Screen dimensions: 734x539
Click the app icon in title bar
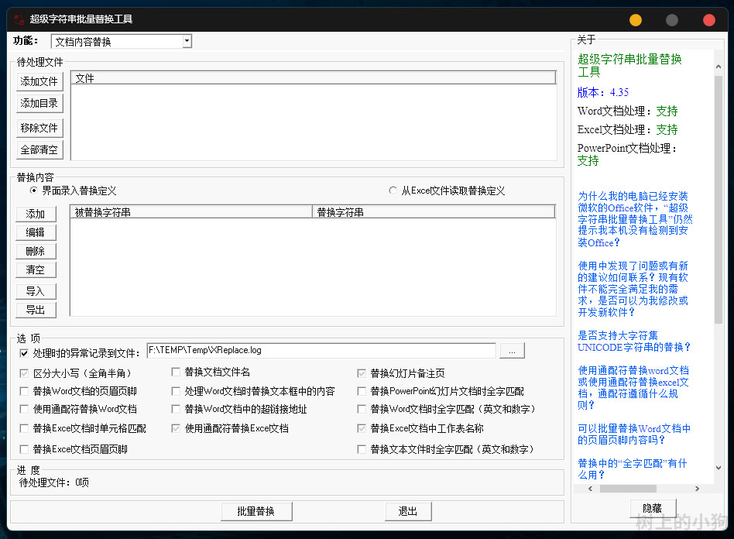tap(19, 19)
